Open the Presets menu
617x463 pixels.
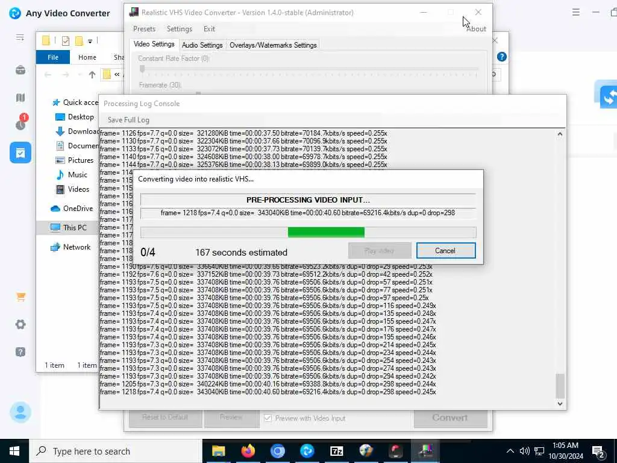point(144,29)
